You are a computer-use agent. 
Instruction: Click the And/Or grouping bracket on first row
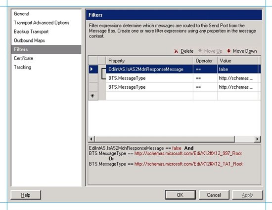(x=103, y=74)
